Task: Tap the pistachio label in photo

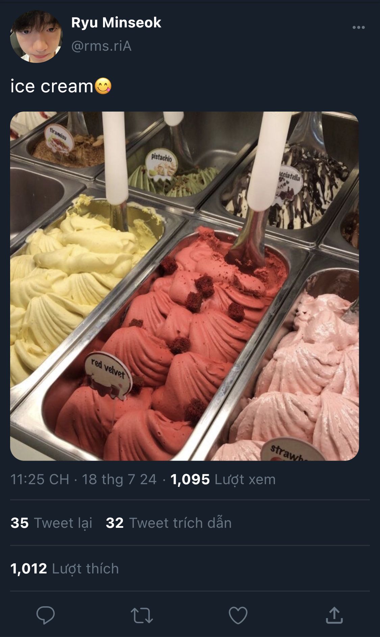Action: click(x=161, y=164)
